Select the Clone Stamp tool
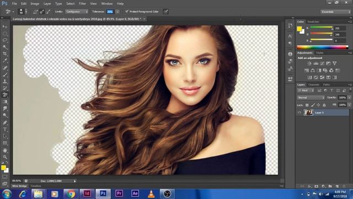The image size is (353, 199). click(5, 81)
